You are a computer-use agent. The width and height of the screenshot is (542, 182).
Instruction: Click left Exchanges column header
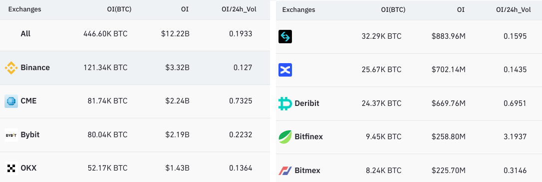click(24, 9)
